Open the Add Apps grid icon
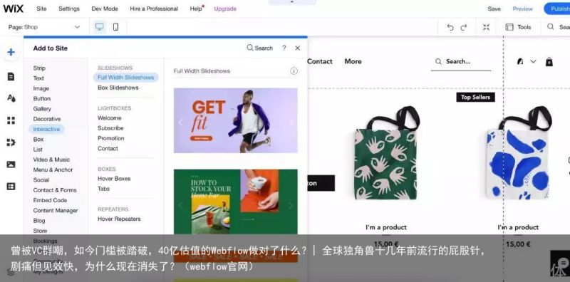570x282 pixels. pyautogui.click(x=11, y=120)
